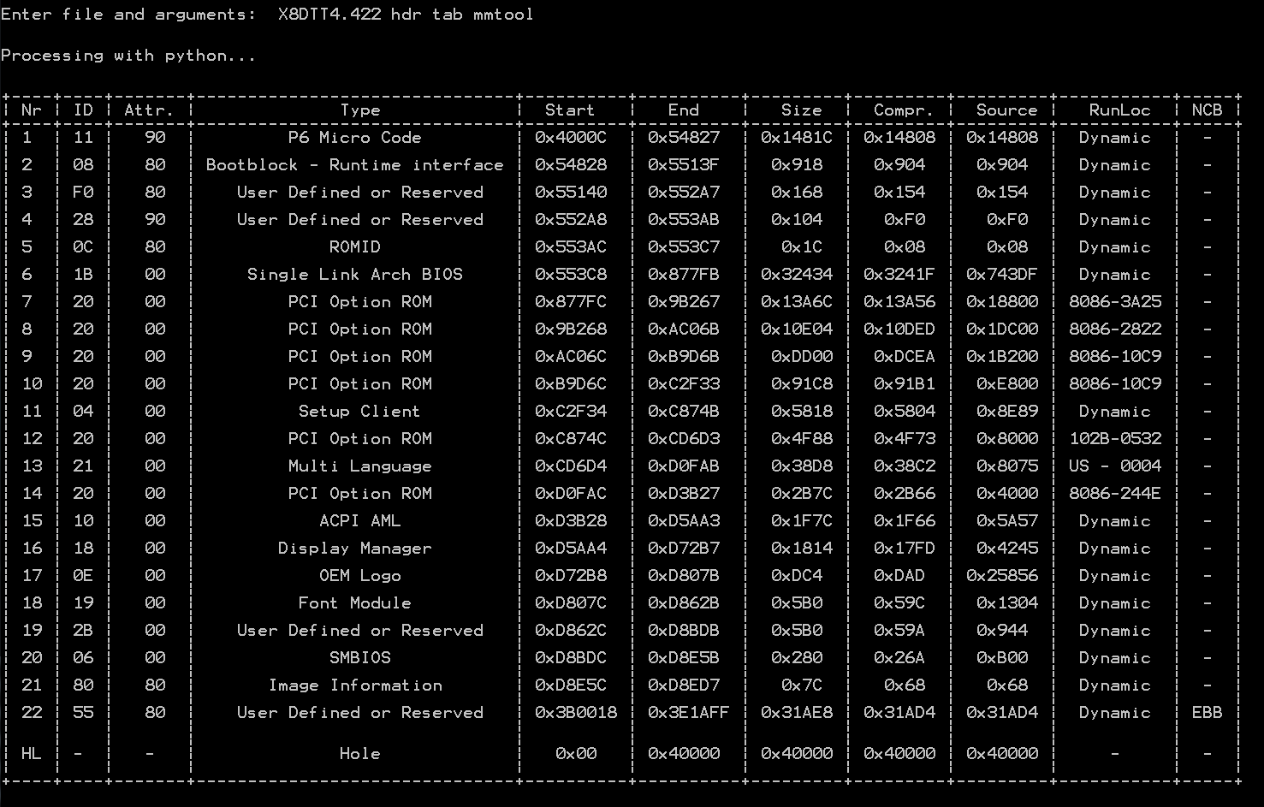Click start address 0xD72B8
This screenshot has width=1264, height=807.
pos(570,575)
